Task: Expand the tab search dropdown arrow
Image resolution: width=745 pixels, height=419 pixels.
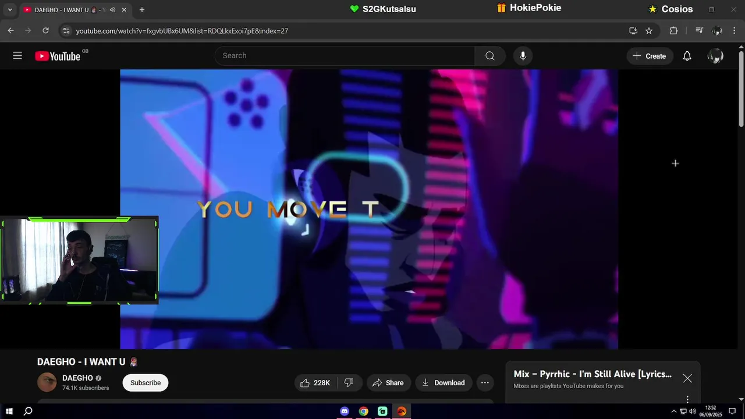Action: (10, 10)
